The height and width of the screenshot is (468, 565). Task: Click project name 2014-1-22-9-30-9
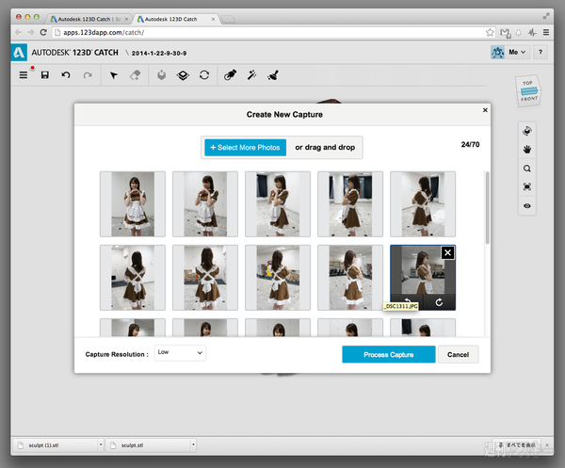point(159,53)
